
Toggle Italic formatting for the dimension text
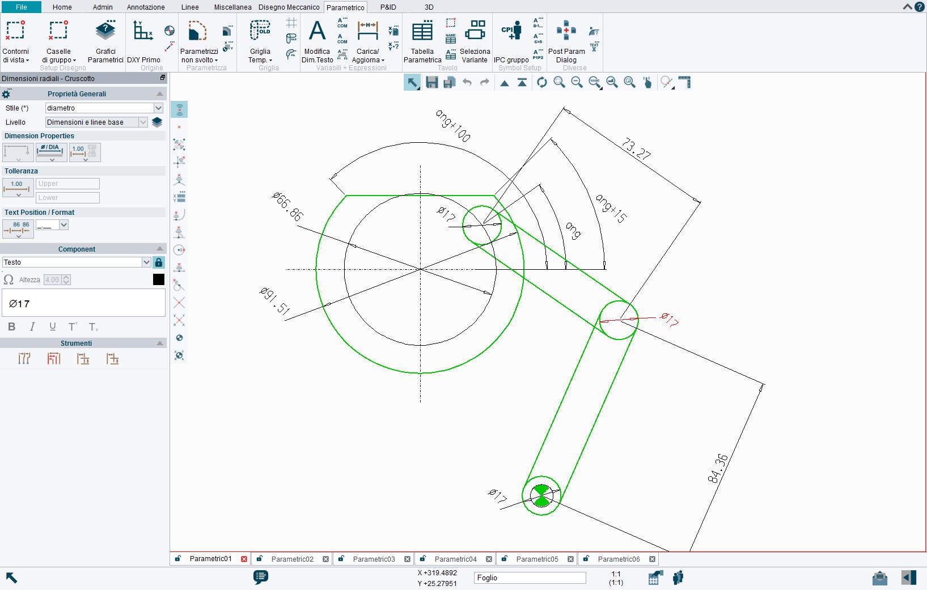pyautogui.click(x=32, y=326)
